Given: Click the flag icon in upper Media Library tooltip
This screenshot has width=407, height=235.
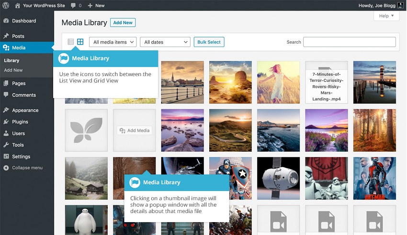Looking at the screenshot, I should tap(64, 58).
